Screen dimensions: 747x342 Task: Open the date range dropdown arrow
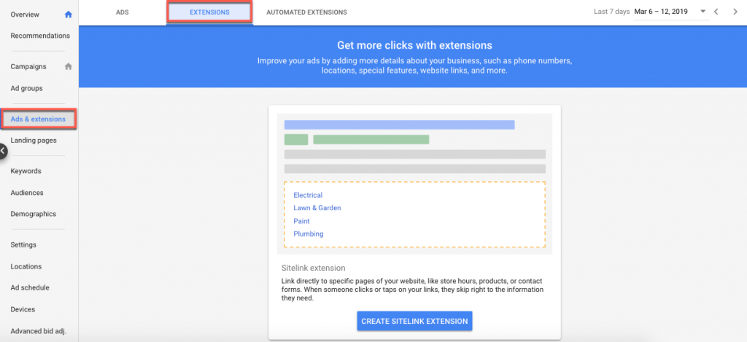703,12
